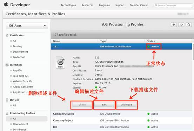Click the Download button

coord(126,105)
